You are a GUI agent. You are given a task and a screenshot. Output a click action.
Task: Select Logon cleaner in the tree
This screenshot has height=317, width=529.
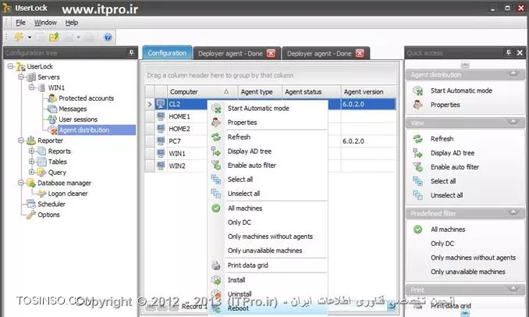tap(67, 194)
